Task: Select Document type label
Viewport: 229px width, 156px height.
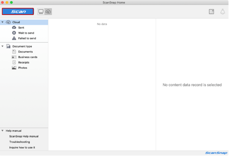Action: pos(22,46)
